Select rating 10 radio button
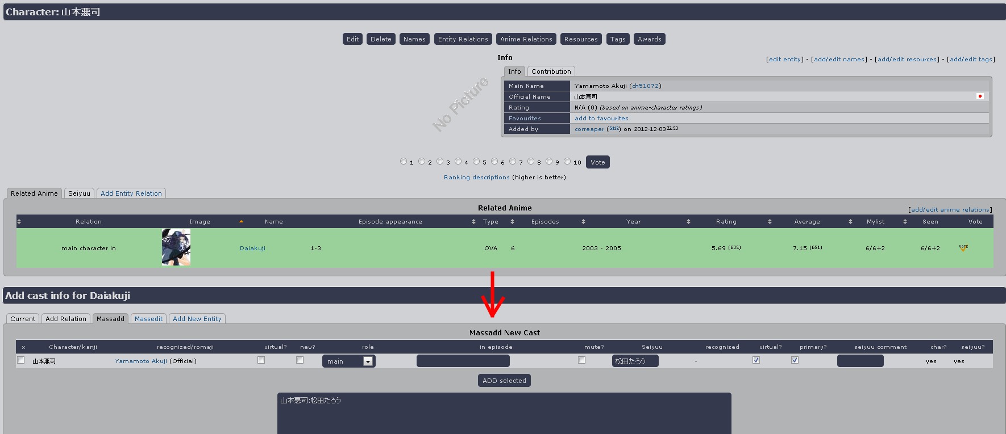The image size is (1006, 434). point(567,162)
